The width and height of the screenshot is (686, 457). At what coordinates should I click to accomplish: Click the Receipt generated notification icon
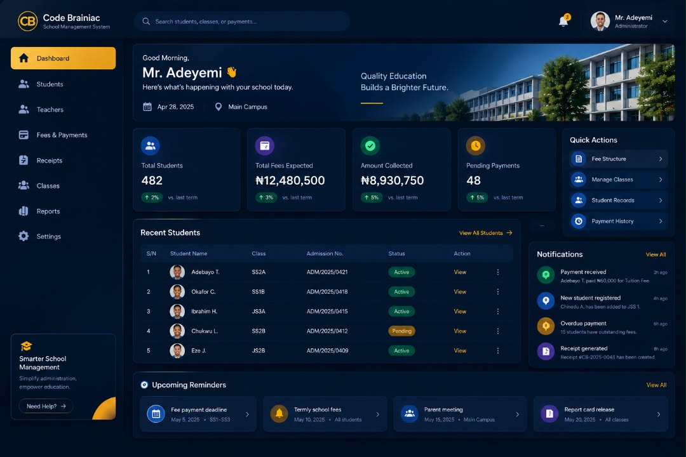click(x=546, y=351)
